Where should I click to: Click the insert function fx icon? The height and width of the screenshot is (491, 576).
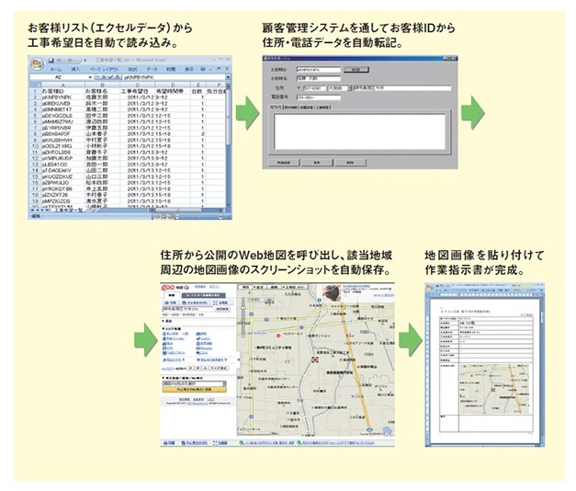coord(112,79)
